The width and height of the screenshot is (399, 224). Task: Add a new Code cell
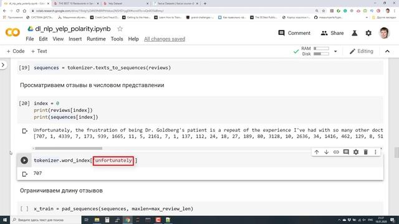(16, 51)
